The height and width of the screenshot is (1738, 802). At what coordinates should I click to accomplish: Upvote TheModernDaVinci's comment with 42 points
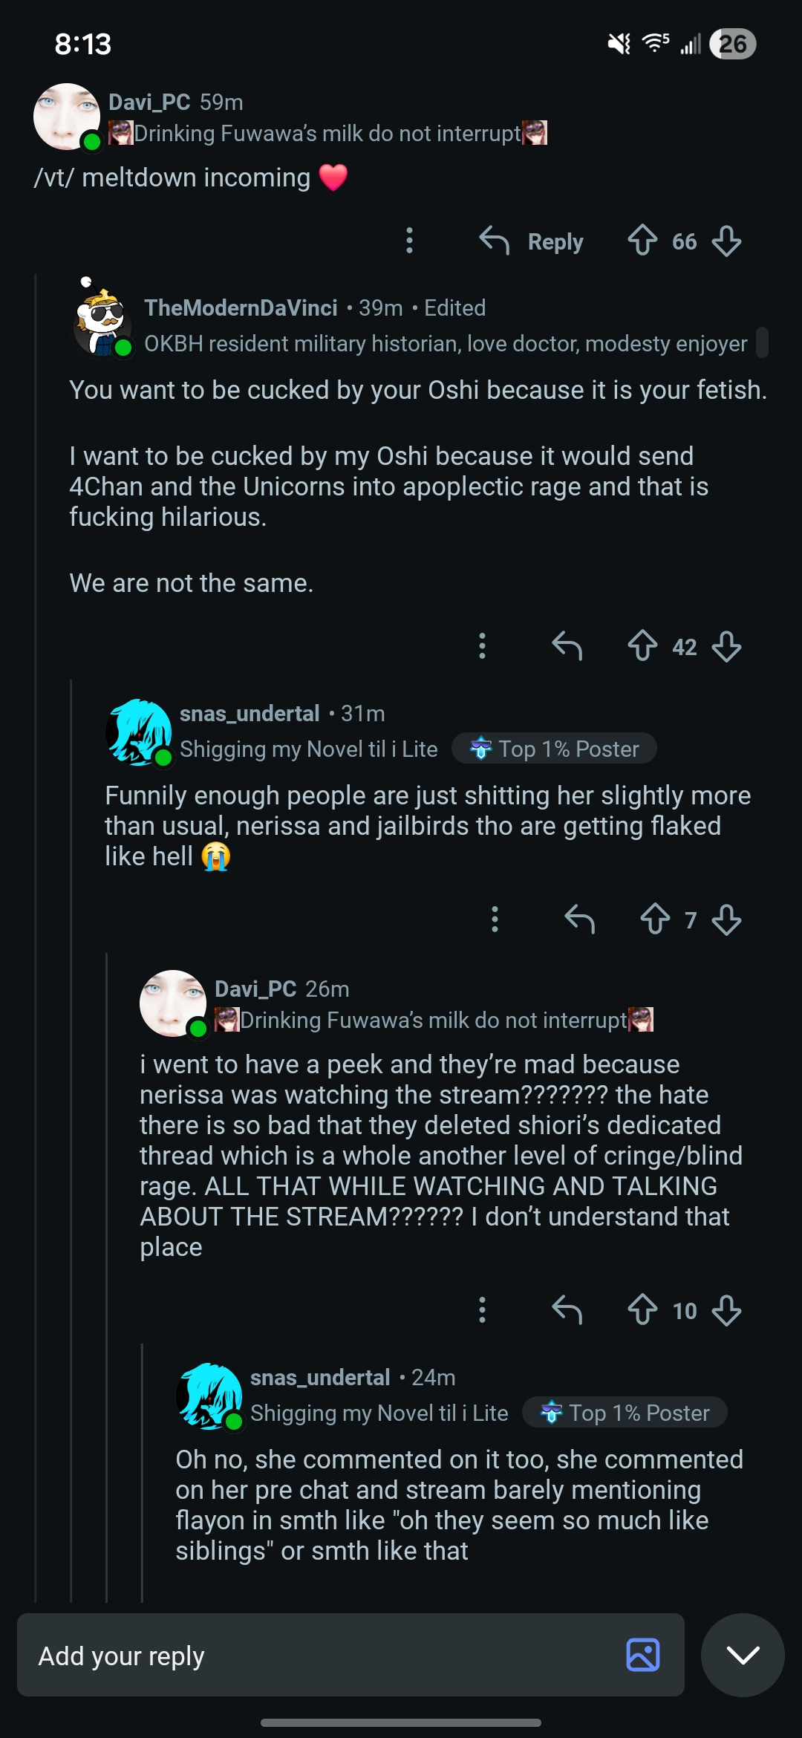coord(642,645)
